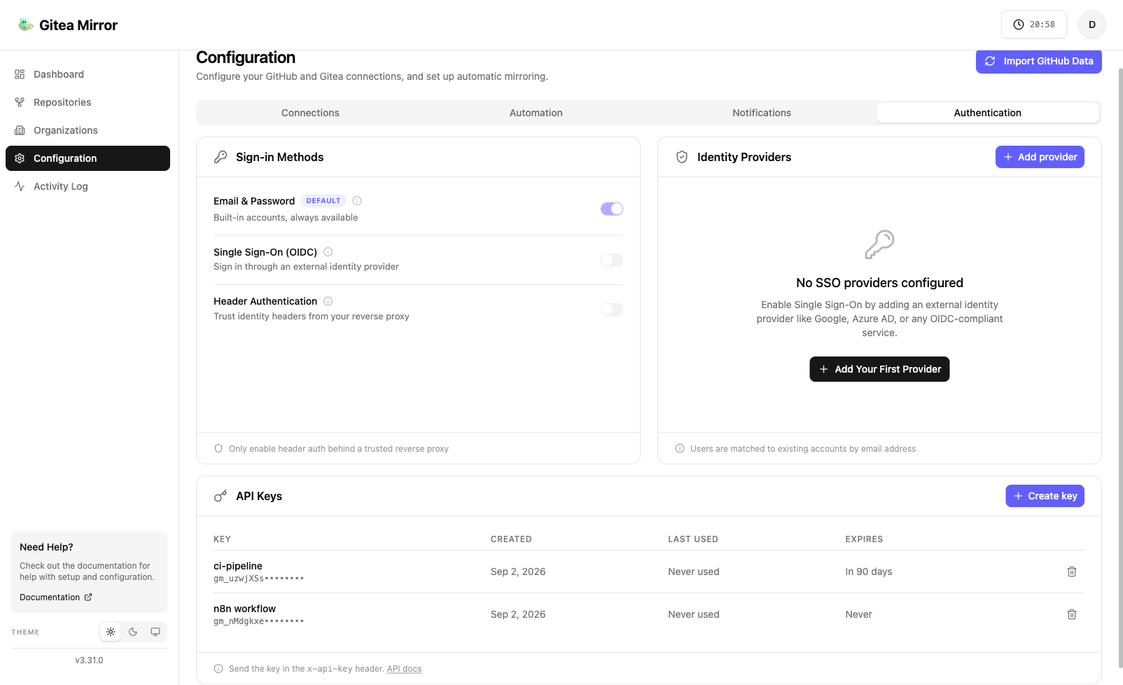Viewport: 1123px width, 685px height.
Task: Switch to the Automation tab
Action: click(536, 113)
